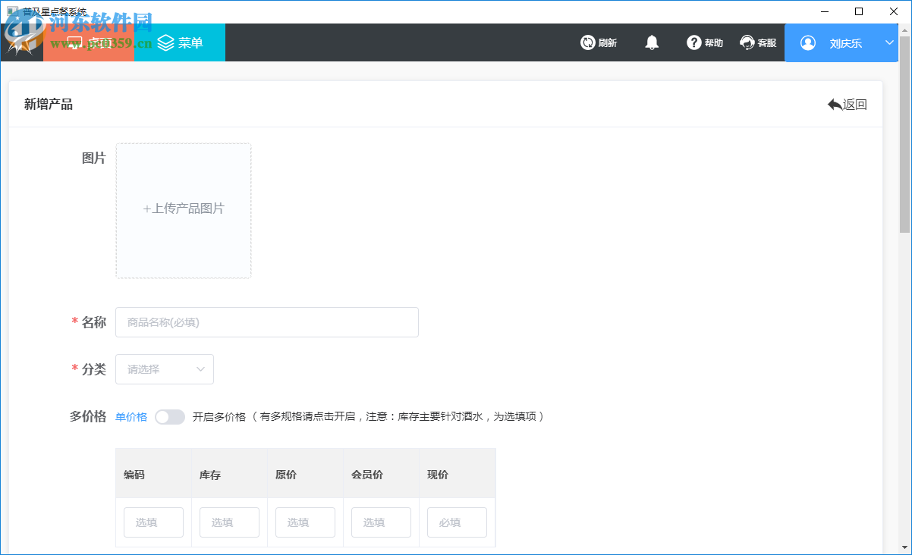Click the 编码 code input under the table
912x555 pixels.
(153, 522)
